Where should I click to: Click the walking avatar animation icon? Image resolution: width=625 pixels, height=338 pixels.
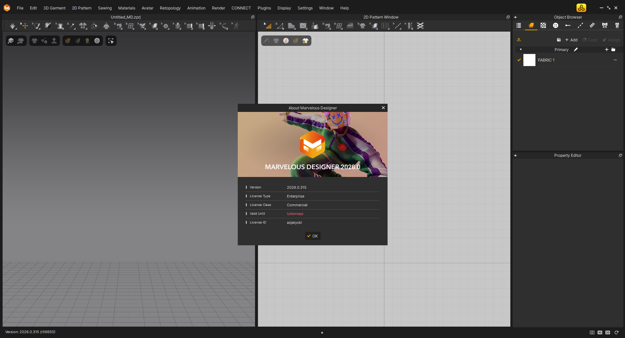tap(235, 26)
